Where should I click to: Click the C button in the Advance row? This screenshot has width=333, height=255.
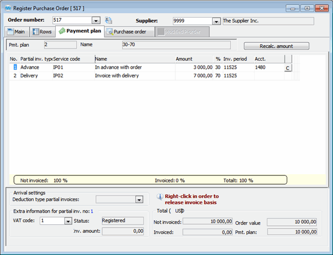click(x=287, y=68)
